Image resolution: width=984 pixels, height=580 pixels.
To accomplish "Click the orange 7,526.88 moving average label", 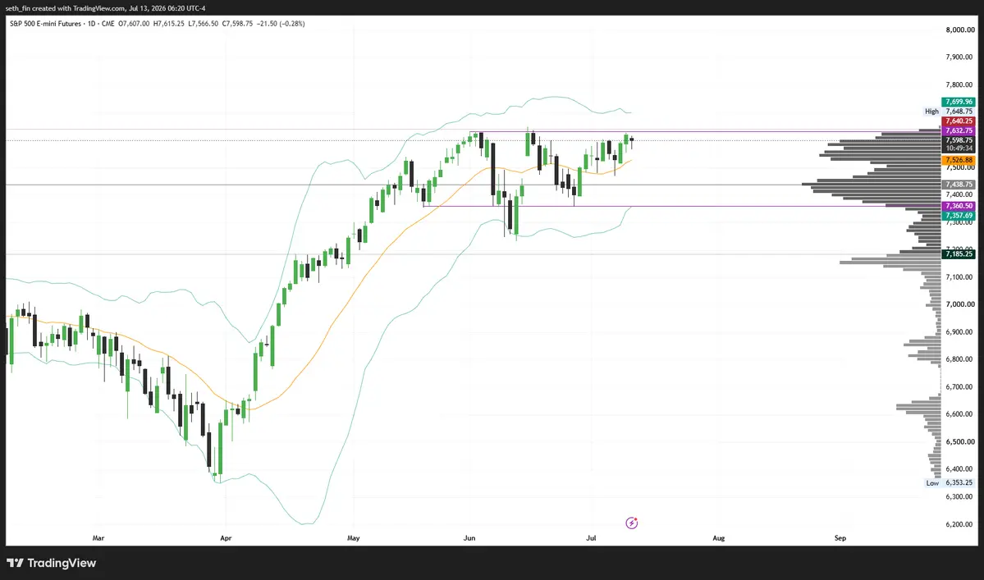I will 959,161.
